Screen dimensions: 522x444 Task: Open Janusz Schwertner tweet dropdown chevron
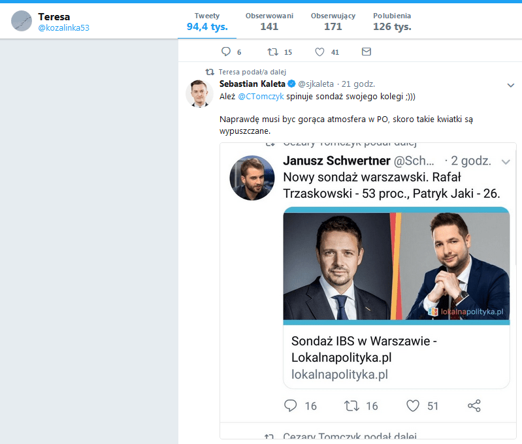505,161
